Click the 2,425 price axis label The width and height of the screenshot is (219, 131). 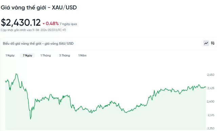[211, 88]
